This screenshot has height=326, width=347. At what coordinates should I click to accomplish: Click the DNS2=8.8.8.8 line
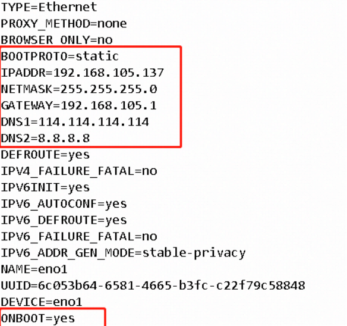click(45, 138)
